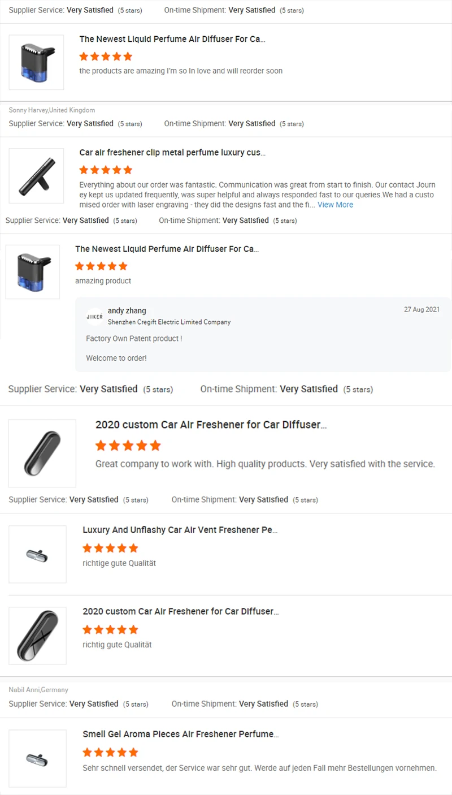This screenshot has height=795, width=452.
Task: Click the JIIKER supplier logo avatar
Action: point(94,317)
